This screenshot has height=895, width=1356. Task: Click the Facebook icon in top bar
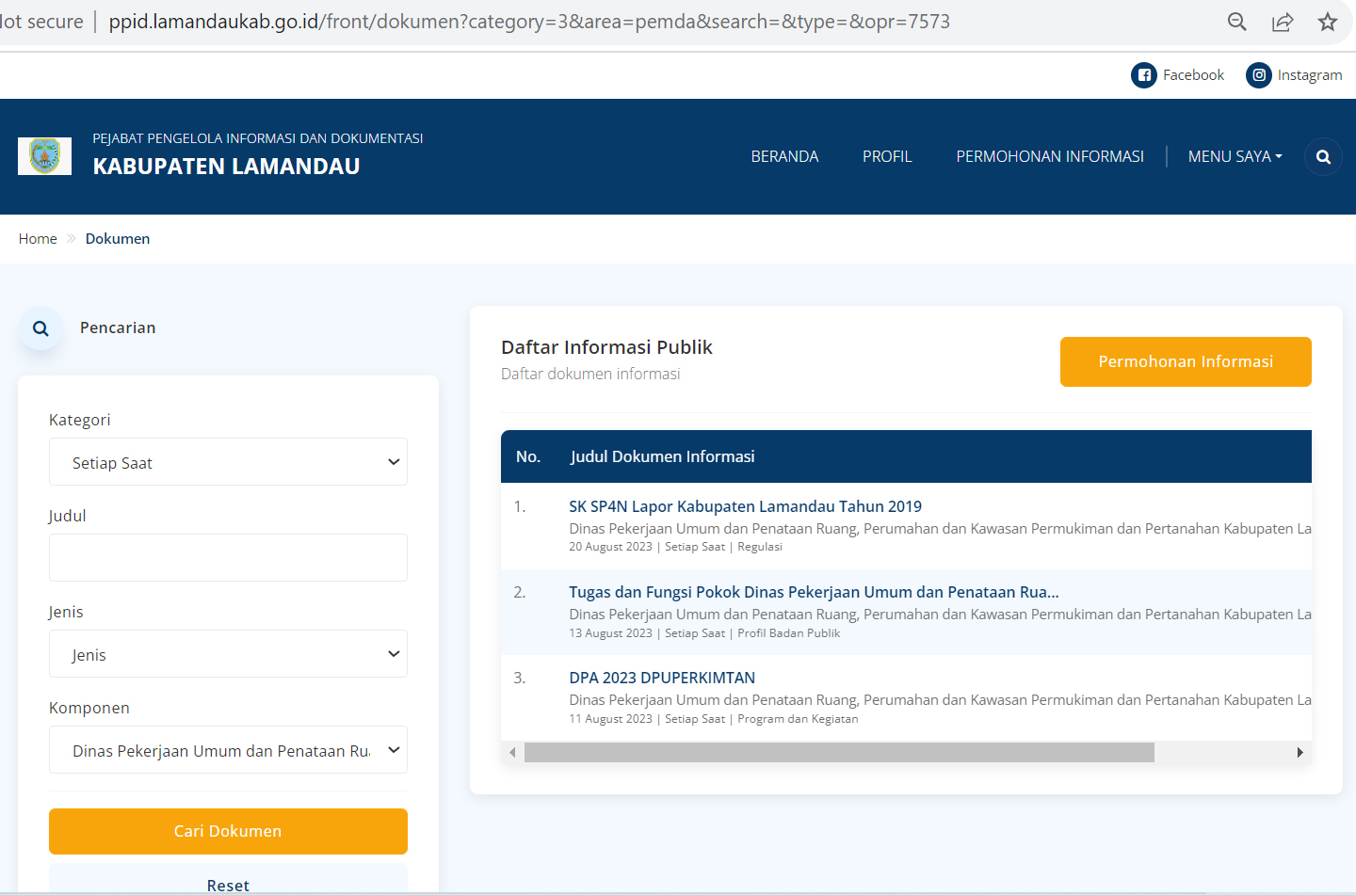pos(1143,75)
